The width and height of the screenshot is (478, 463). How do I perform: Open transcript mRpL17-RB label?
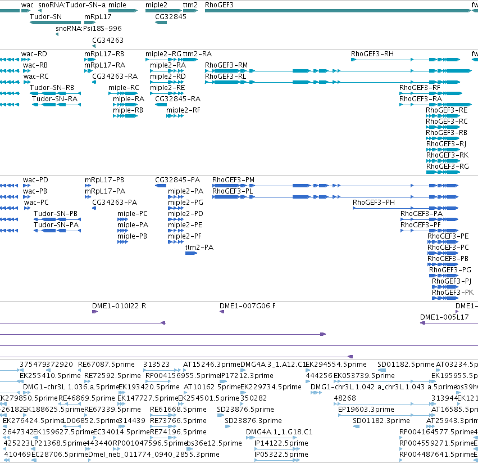[104, 54]
